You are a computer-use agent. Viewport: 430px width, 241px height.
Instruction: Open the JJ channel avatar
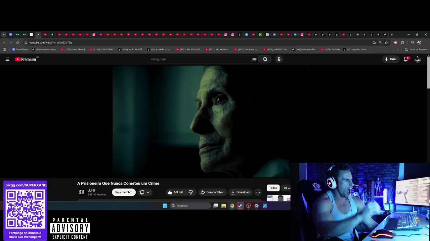[x=81, y=192]
